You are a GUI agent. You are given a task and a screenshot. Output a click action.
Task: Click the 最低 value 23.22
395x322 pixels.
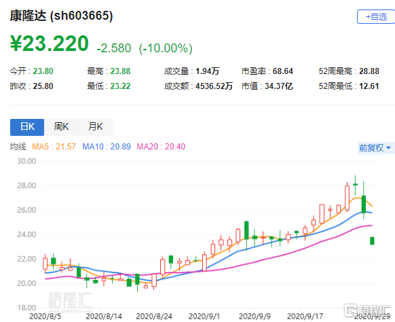point(120,86)
